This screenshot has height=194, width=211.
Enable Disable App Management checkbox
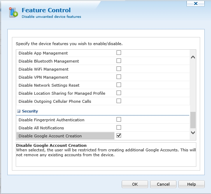pos(119,53)
